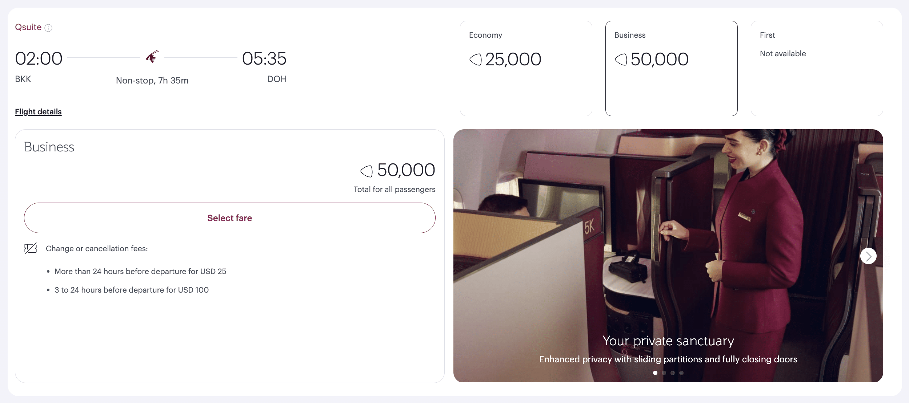Choose the Economy 25,000 fare card
The height and width of the screenshot is (403, 909).
(526, 68)
